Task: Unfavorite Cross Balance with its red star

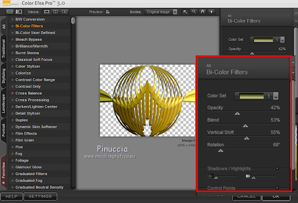Action: click(12, 93)
